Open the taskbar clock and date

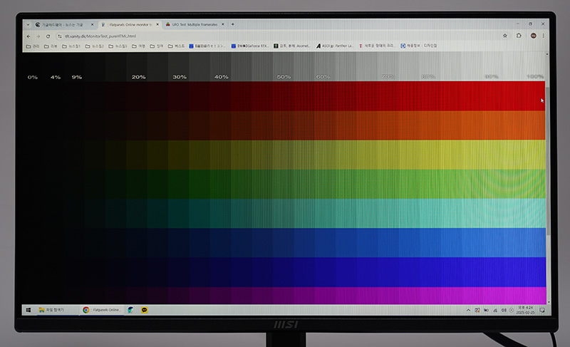[x=526, y=310]
